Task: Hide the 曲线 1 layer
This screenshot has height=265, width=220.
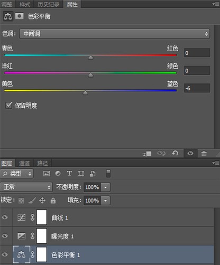Action: (5, 217)
